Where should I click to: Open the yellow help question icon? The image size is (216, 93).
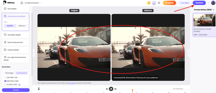pos(149,3)
